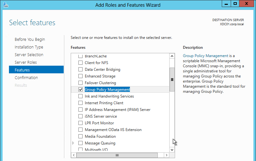Click the vertical scrollbar thumb in features list
The image size is (256, 161).
pos(172,79)
